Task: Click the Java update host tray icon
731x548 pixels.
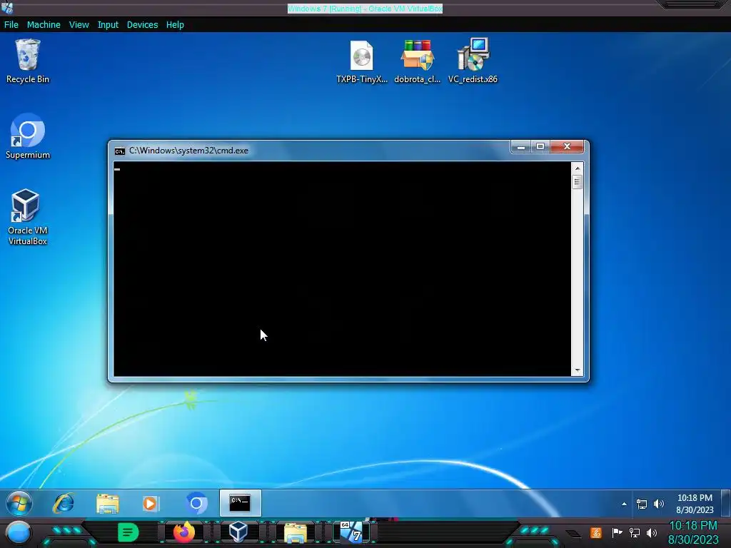Action: [x=596, y=532]
